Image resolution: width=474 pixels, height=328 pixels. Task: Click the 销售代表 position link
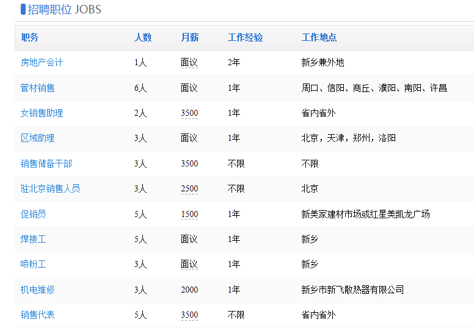37,315
